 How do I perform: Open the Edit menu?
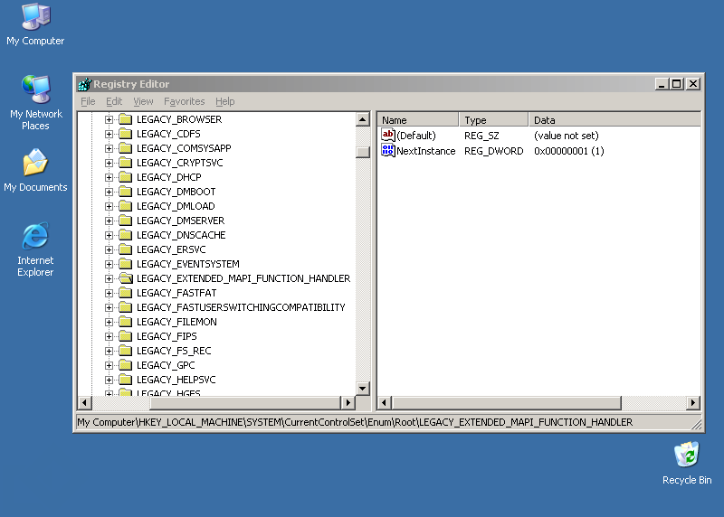tap(114, 101)
